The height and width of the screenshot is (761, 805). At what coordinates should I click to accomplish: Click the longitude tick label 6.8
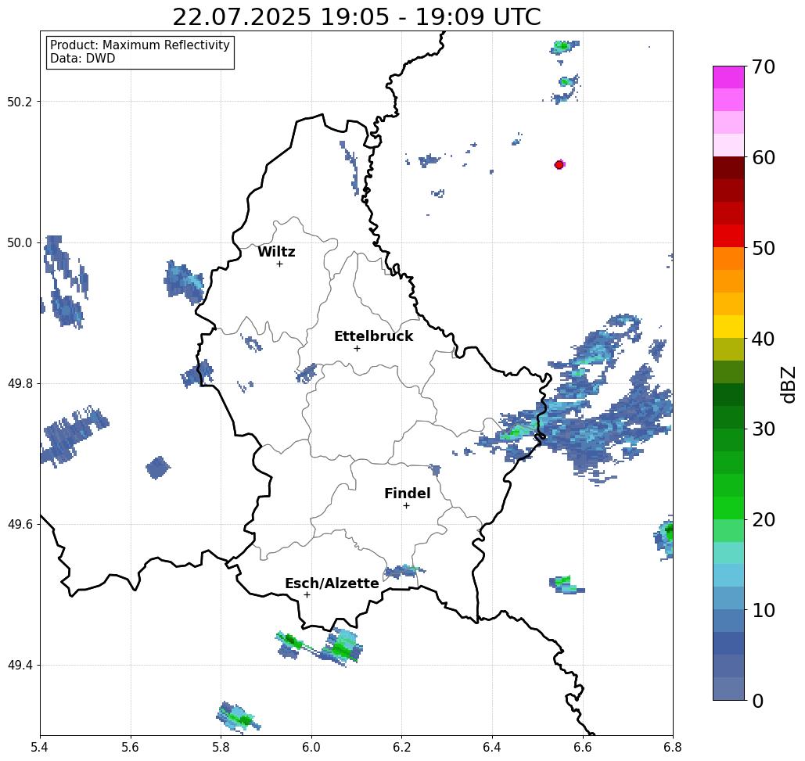click(673, 747)
